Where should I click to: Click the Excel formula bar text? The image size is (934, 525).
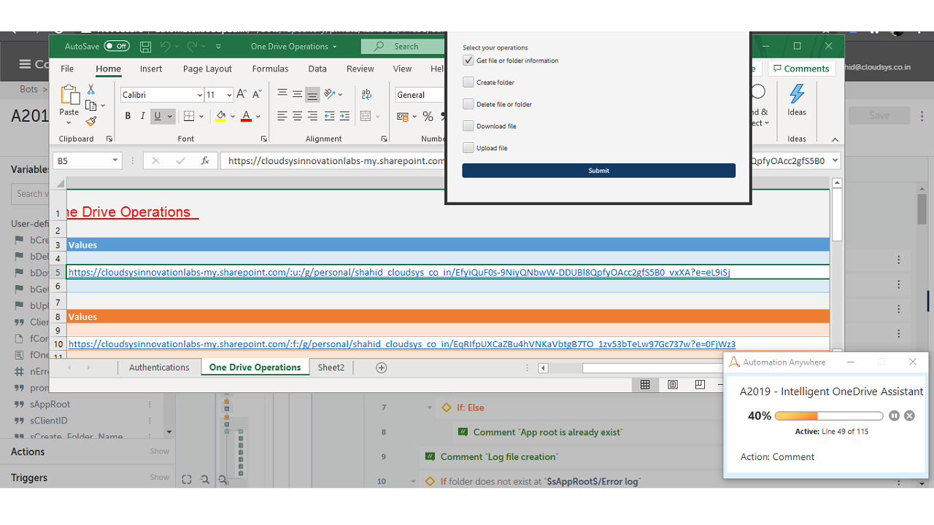pos(336,160)
